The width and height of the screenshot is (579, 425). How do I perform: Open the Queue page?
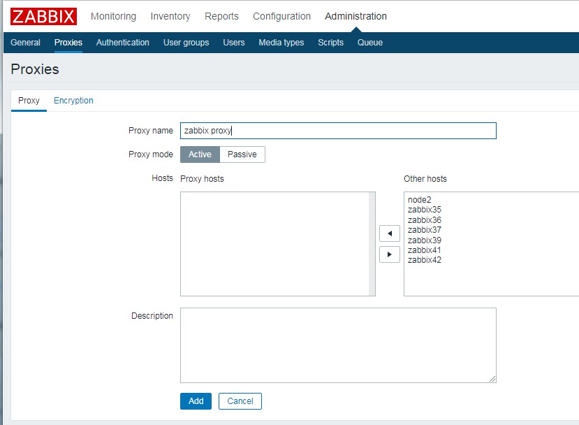369,43
